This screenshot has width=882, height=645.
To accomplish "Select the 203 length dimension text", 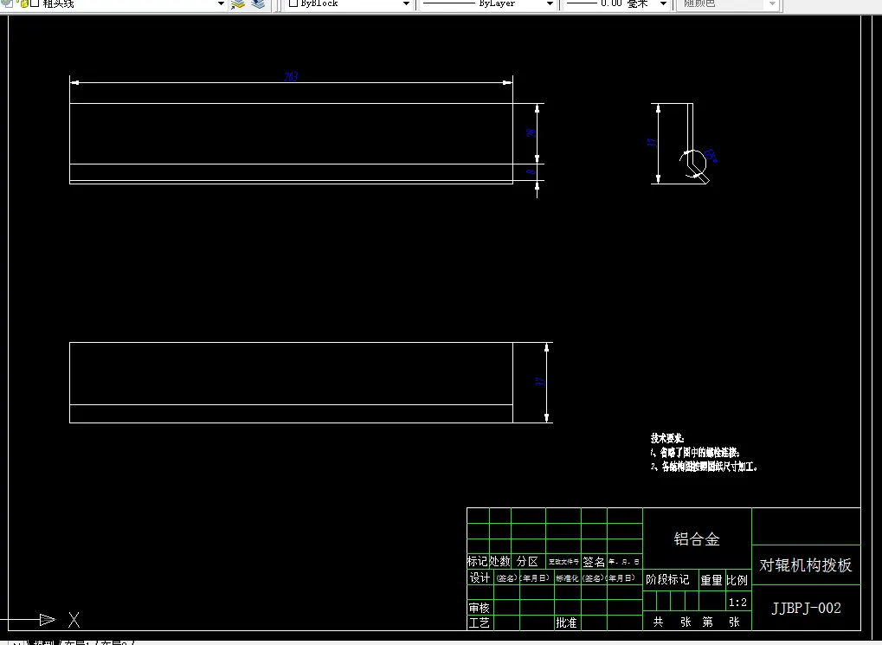I will (x=291, y=76).
